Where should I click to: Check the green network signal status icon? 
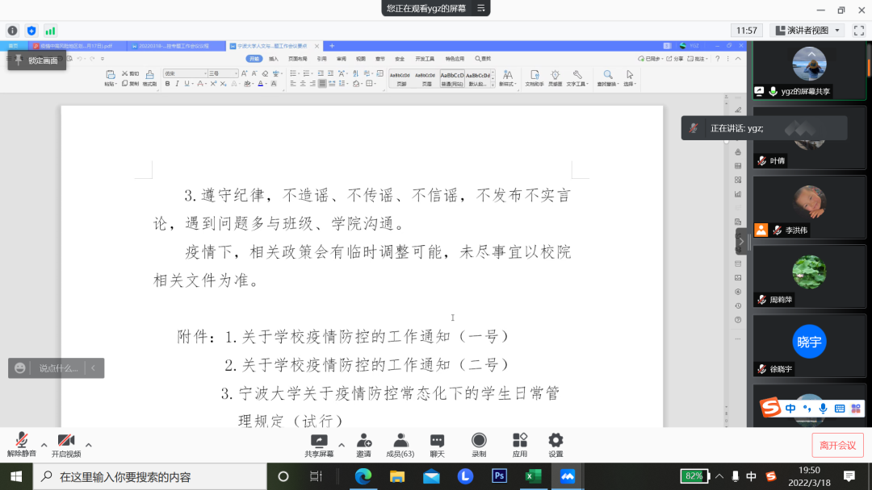51,31
